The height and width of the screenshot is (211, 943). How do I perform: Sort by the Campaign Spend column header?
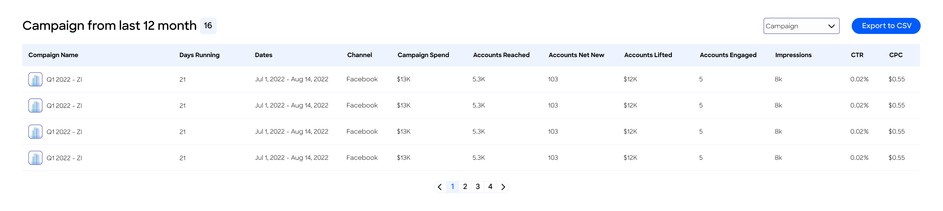point(423,55)
